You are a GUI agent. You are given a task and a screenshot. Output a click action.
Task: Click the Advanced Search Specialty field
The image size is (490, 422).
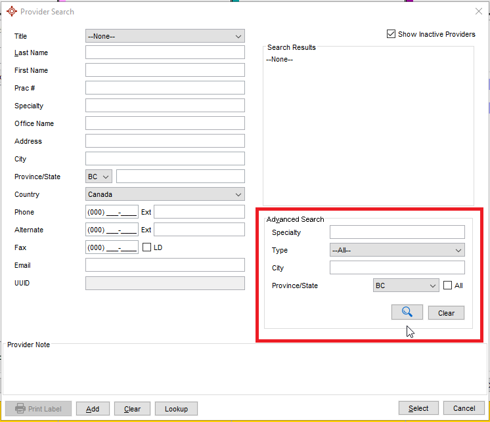click(x=397, y=232)
